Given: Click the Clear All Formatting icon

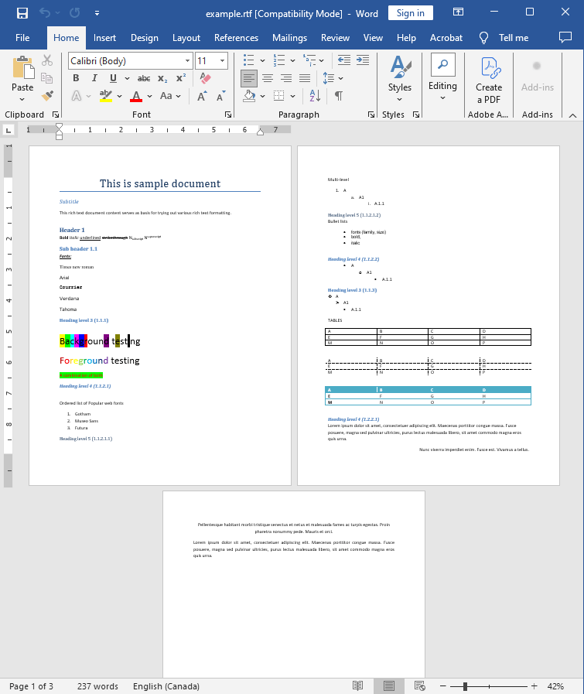Looking at the screenshot, I should [x=205, y=78].
